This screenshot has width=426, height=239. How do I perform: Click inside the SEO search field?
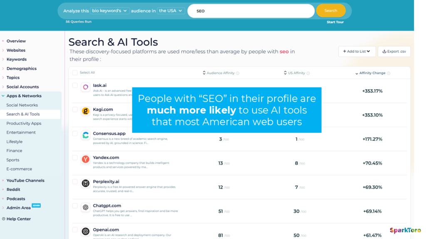(x=250, y=11)
